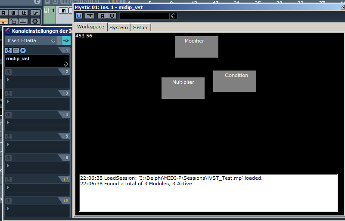The width and height of the screenshot is (345, 221).
Task: Toggle insert slot i3 power button
Action: tap(8, 94)
